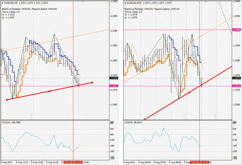Select the red trendline's middle anchor on M15 chart

click(x=189, y=93)
